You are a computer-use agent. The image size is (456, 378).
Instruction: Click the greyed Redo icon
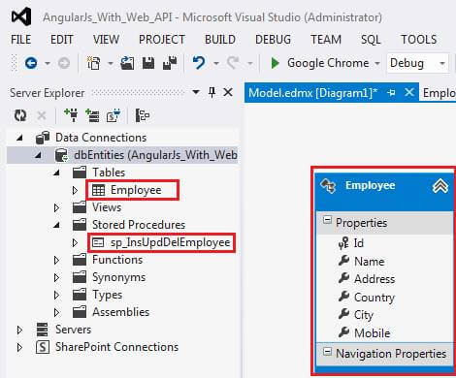click(x=233, y=63)
